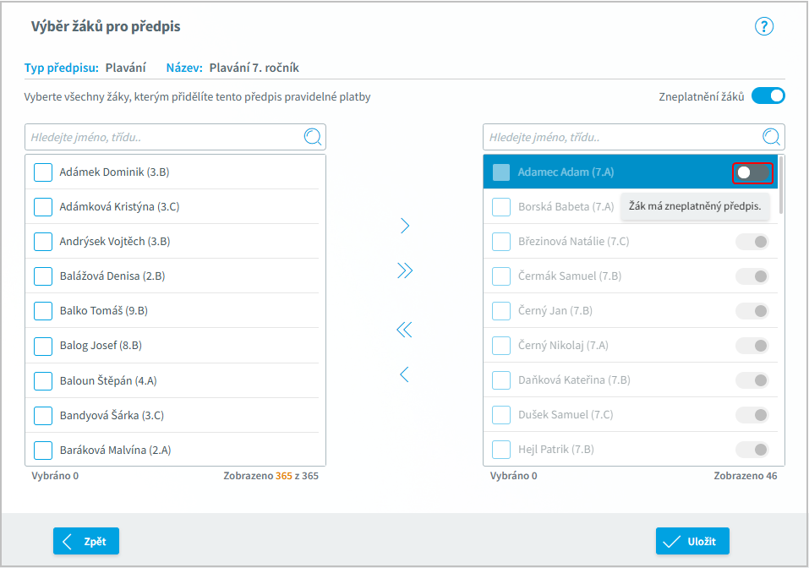Toggle the switch for Březinová Natálie
809x568 pixels.
tap(752, 242)
